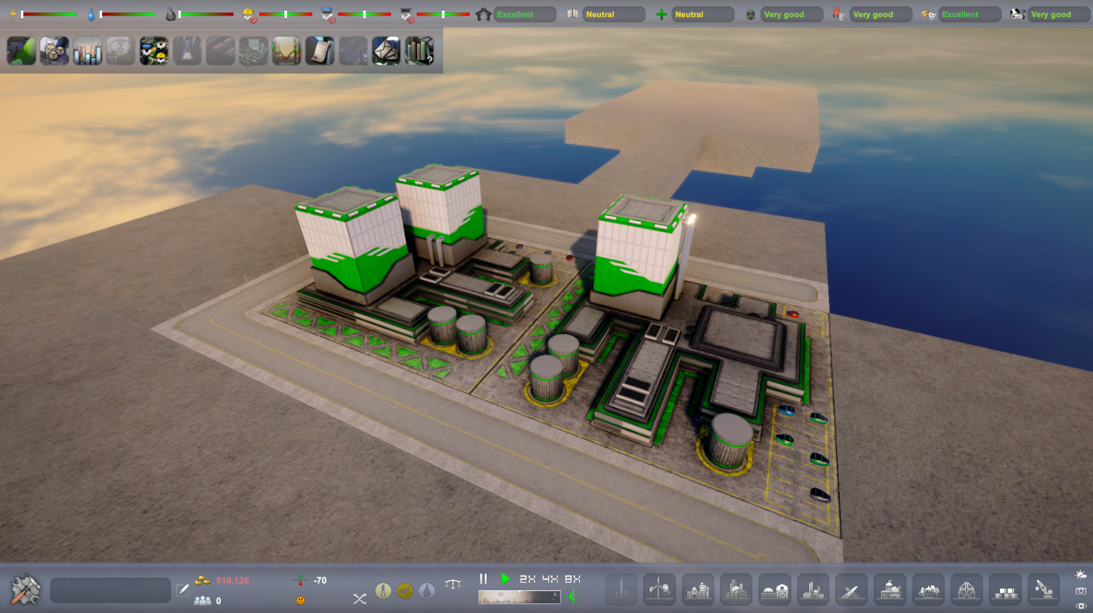Open the books help icon
Screen dimensions: 1093x613
pyautogui.click(x=419, y=51)
